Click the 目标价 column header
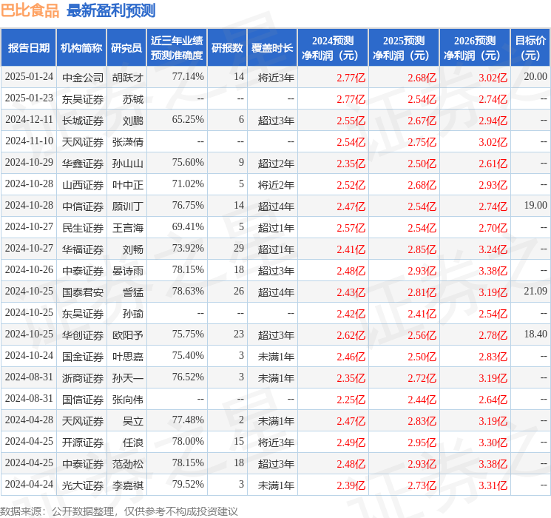This screenshot has width=551, height=518. click(x=530, y=48)
